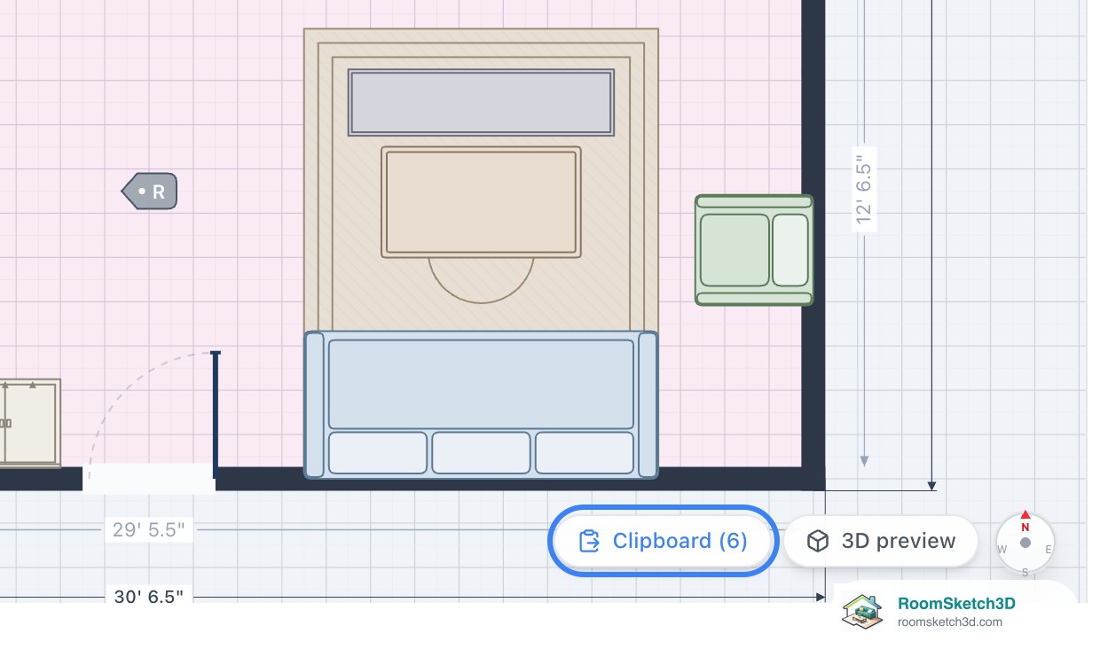Open the Clipboard (6) button
The image size is (1100, 665).
(x=664, y=541)
